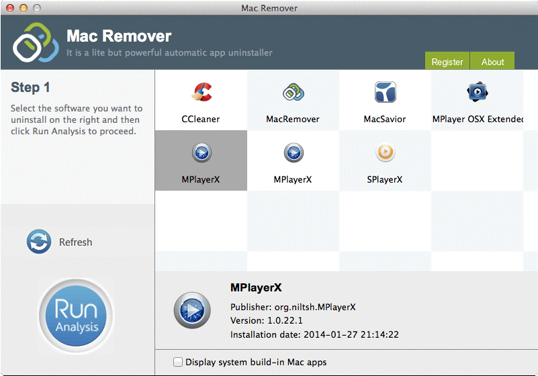The width and height of the screenshot is (538, 376).
Task: Select the MacRemover app icon
Action: [x=293, y=92]
